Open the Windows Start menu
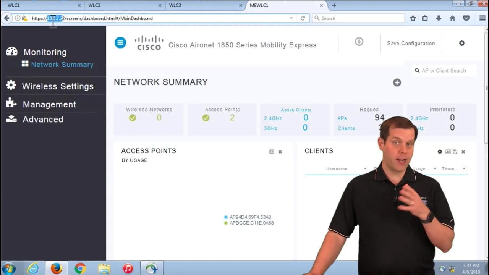The image size is (489, 275). [x=9, y=269]
